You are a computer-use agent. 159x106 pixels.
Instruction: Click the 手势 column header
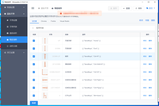51,35
